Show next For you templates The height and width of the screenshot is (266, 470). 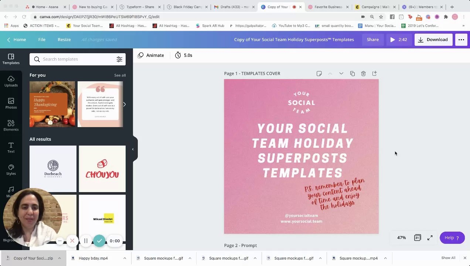(x=125, y=104)
